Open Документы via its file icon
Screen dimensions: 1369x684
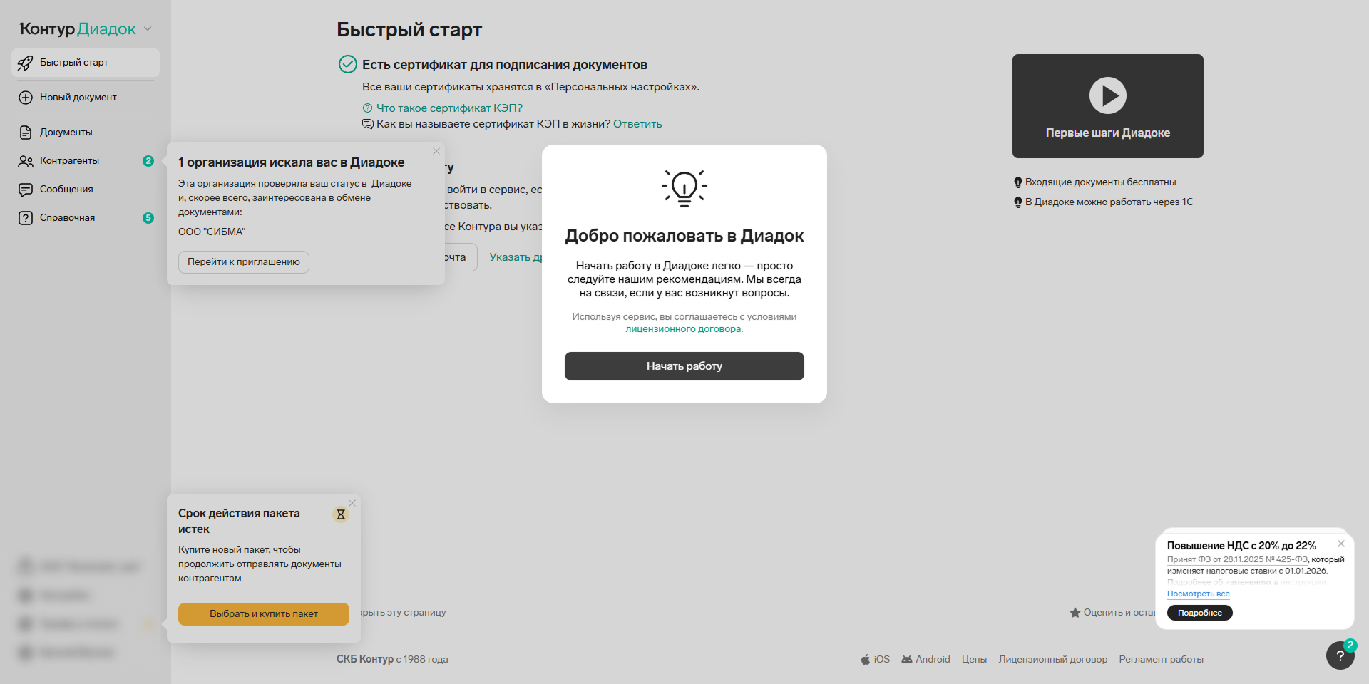pyautogui.click(x=26, y=133)
